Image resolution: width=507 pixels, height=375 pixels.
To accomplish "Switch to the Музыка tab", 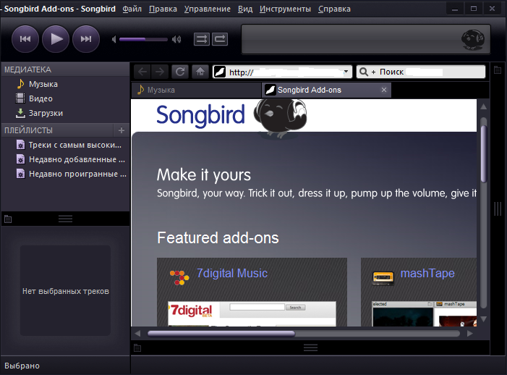I will point(196,90).
